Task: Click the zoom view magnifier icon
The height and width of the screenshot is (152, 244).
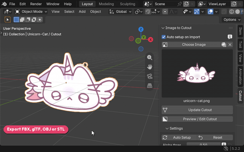Action: click(150, 58)
